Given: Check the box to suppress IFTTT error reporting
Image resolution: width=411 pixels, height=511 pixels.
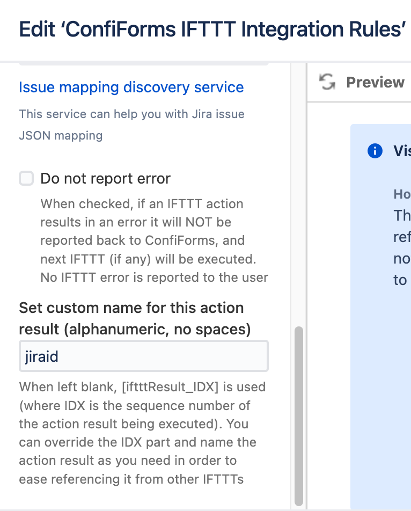Looking at the screenshot, I should (x=26, y=178).
